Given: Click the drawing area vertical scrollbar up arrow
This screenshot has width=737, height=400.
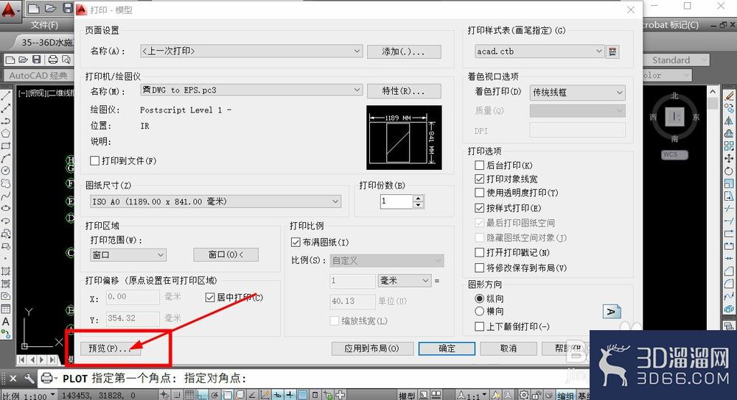Looking at the screenshot, I should [x=713, y=92].
